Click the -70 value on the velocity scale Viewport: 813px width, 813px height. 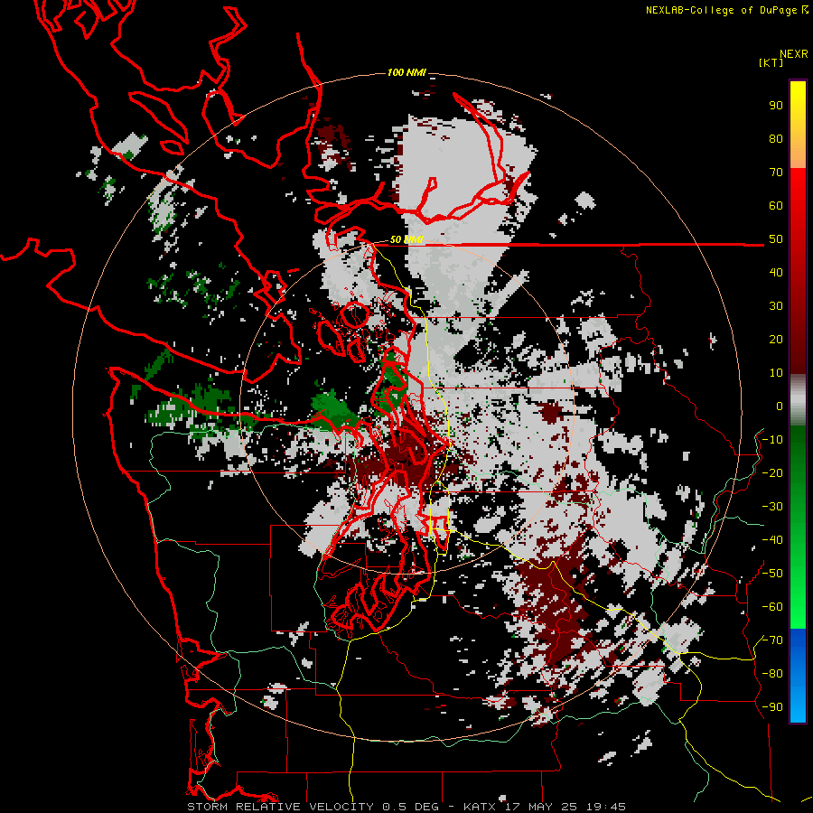[x=772, y=640]
